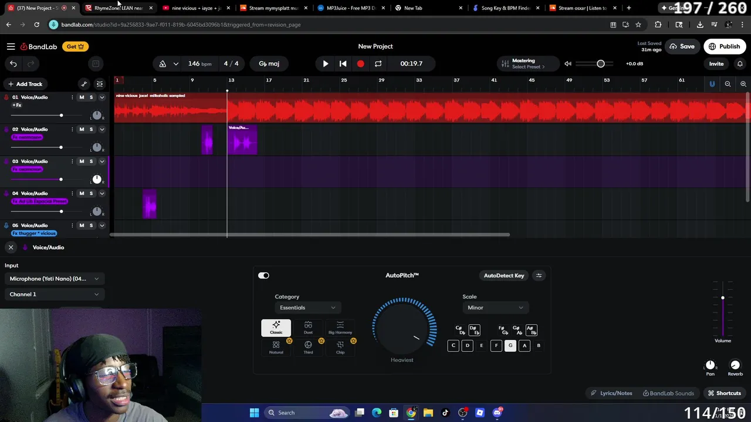The width and height of the screenshot is (751, 422).
Task: Mute the master volume speaker icon
Action: 568,63
